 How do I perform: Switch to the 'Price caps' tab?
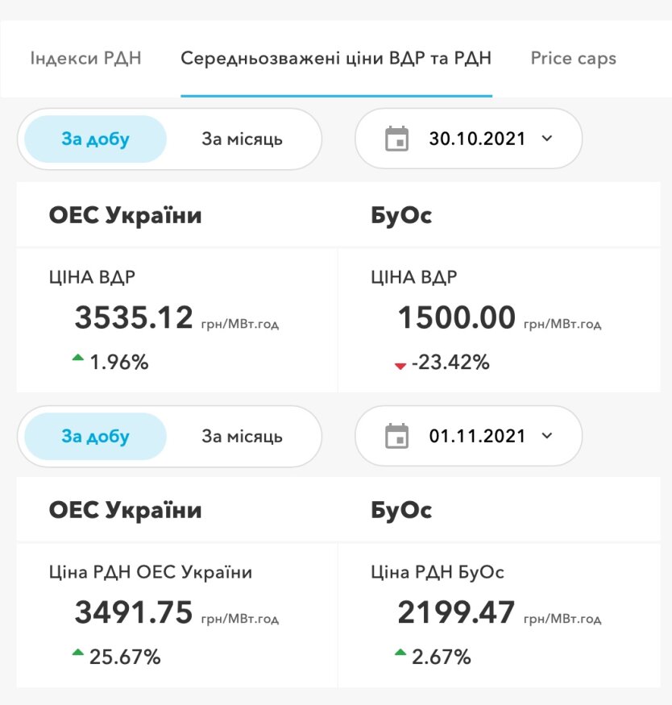click(573, 59)
